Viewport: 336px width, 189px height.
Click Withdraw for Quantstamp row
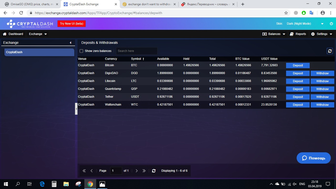click(x=322, y=89)
